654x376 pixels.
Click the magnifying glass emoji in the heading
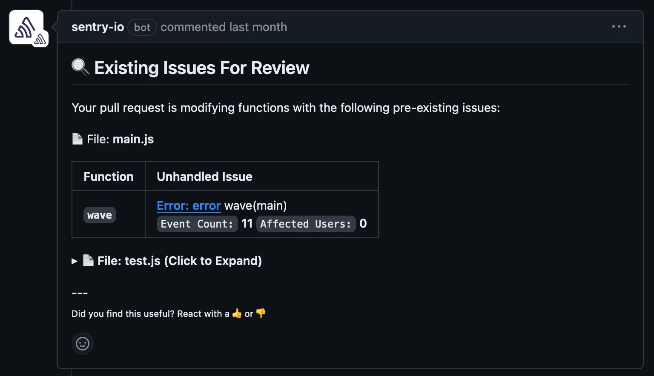pos(80,67)
